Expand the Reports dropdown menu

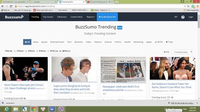[x=91, y=17]
